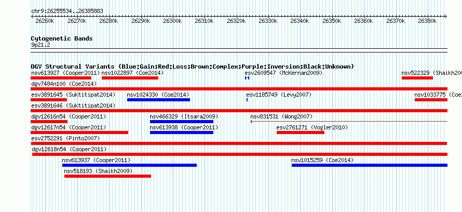Select the long red esv2752291 loss bar
462x212 pixels.
coord(239,143)
